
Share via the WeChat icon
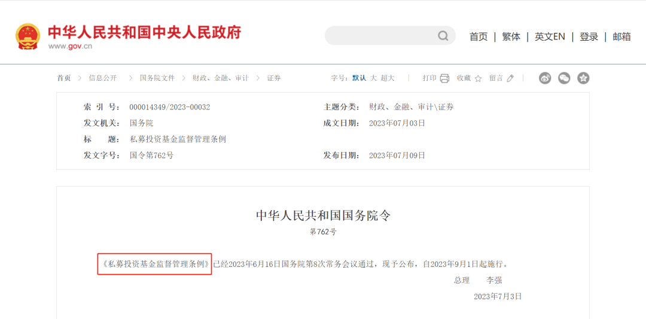564,78
